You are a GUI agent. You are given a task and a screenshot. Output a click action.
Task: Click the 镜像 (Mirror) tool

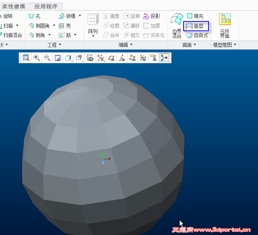coord(111,16)
